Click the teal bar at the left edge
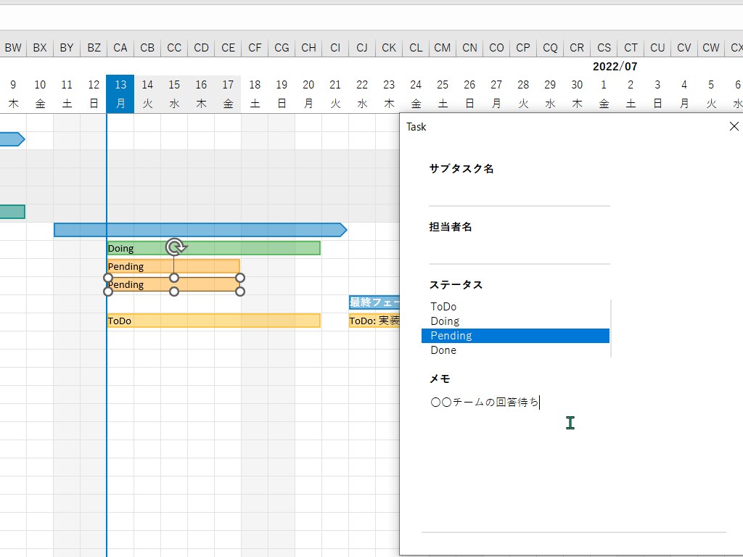Image resolution: width=743 pixels, height=557 pixels. click(x=12, y=212)
